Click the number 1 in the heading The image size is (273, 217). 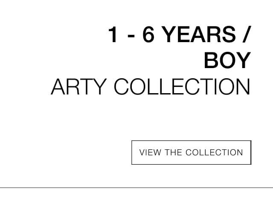[113, 34]
